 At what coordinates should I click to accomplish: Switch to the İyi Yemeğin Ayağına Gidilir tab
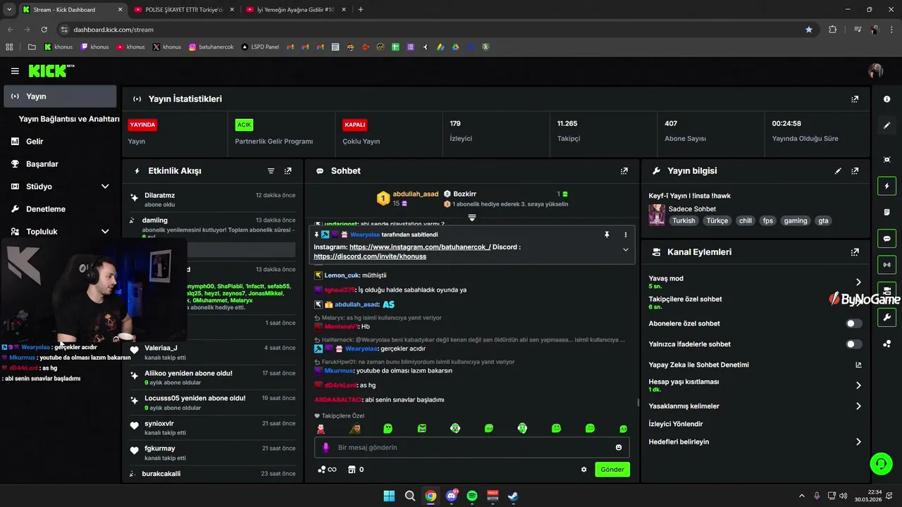click(296, 10)
